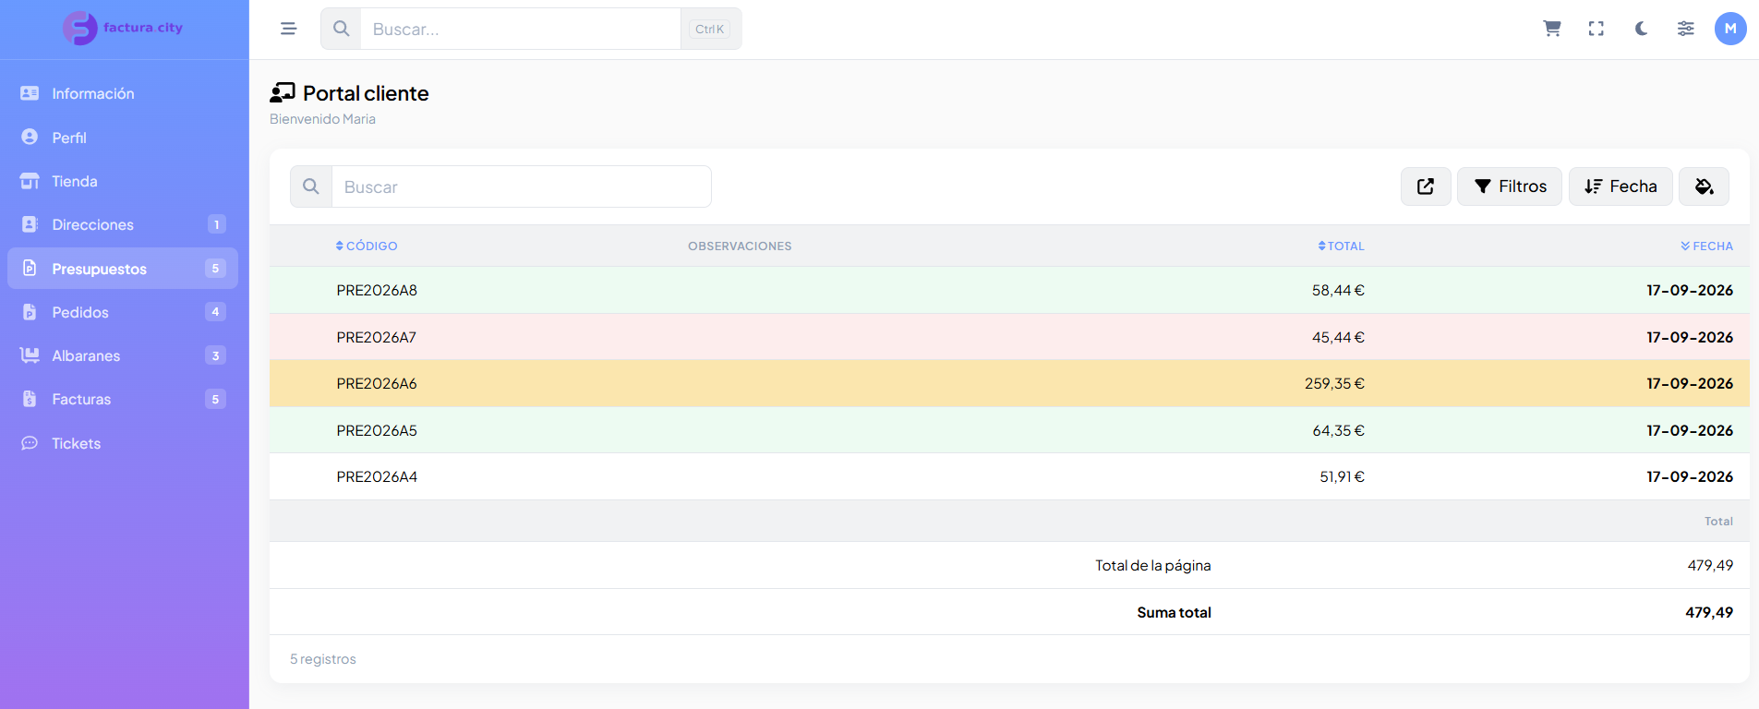Open the Fecha sort dropdown

click(1620, 186)
